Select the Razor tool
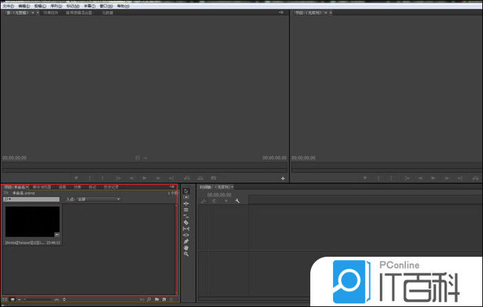This screenshot has height=307, width=483. (x=186, y=222)
